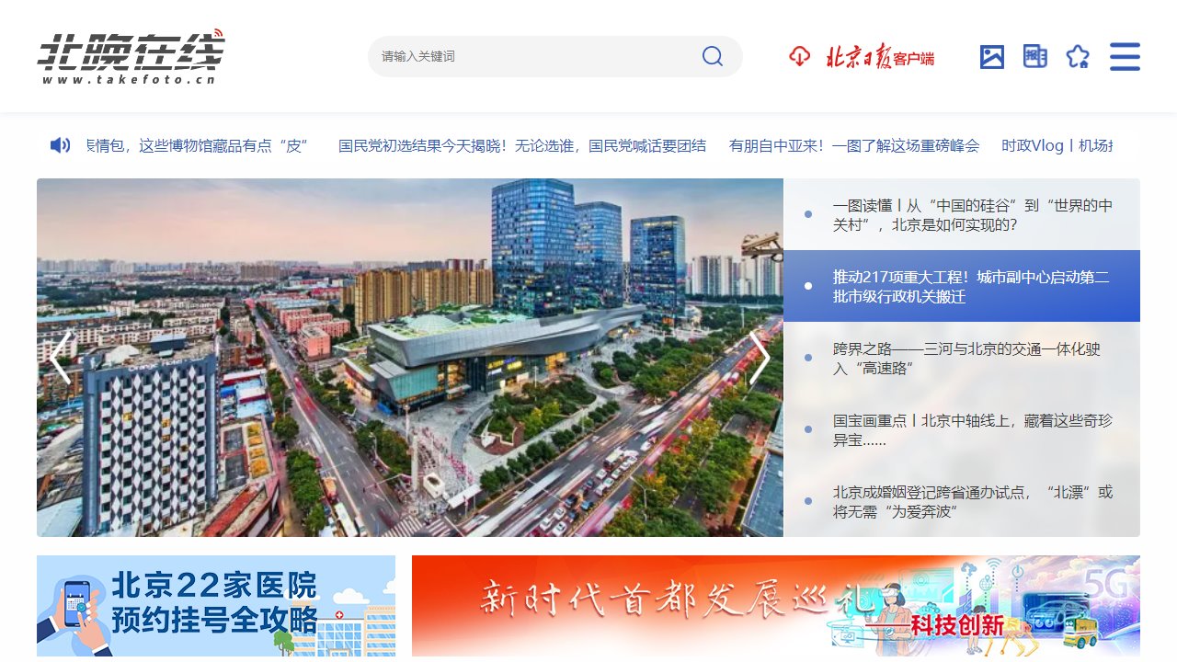
Task: Click the 北晚在线 site logo
Action: pyautogui.click(x=131, y=57)
